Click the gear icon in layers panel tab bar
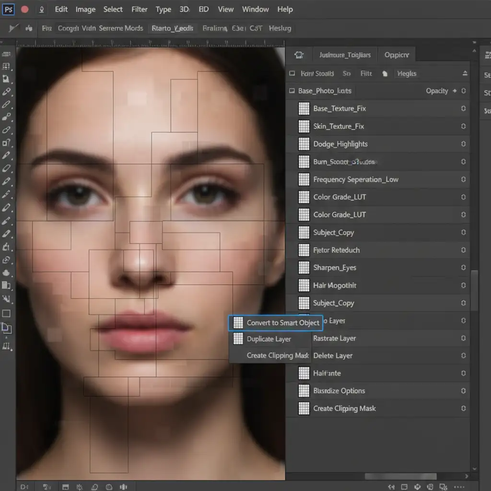491x491 pixels. [x=299, y=55]
